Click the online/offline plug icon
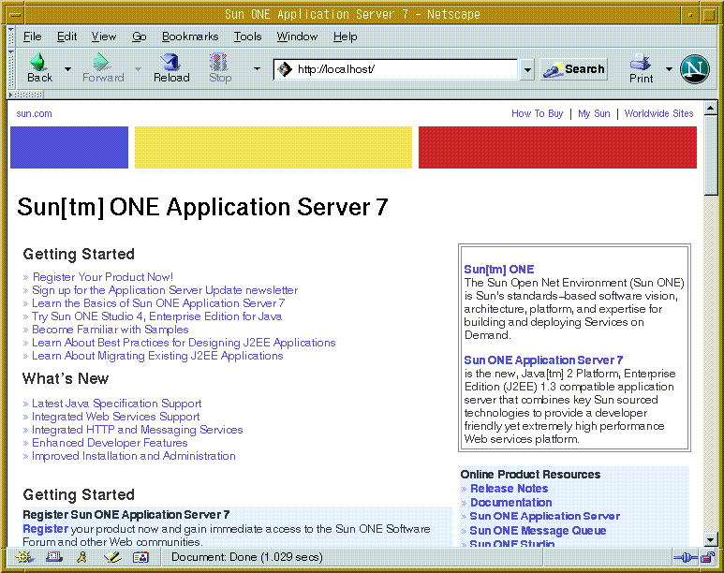Screen dimensions: 724x573 coord(686,558)
